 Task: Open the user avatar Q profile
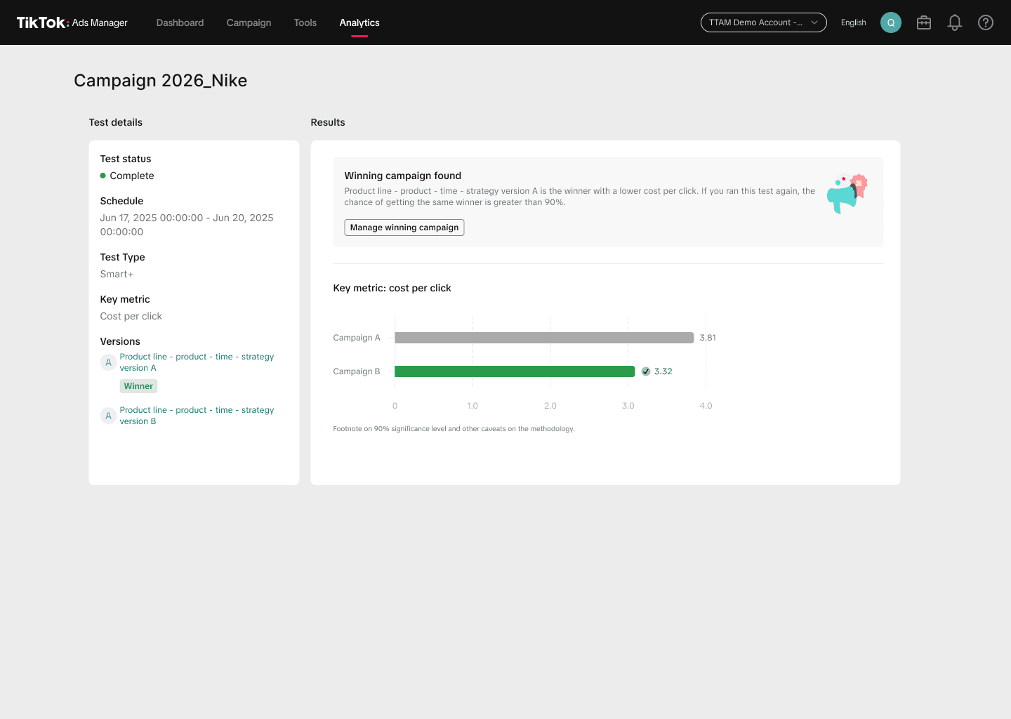891,22
